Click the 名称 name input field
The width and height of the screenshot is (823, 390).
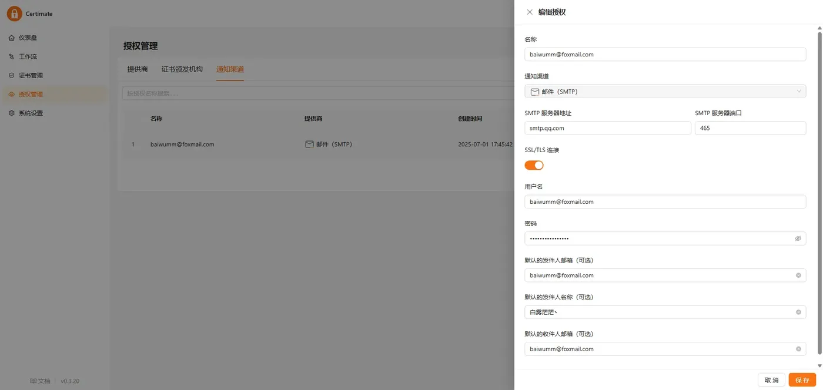click(665, 54)
